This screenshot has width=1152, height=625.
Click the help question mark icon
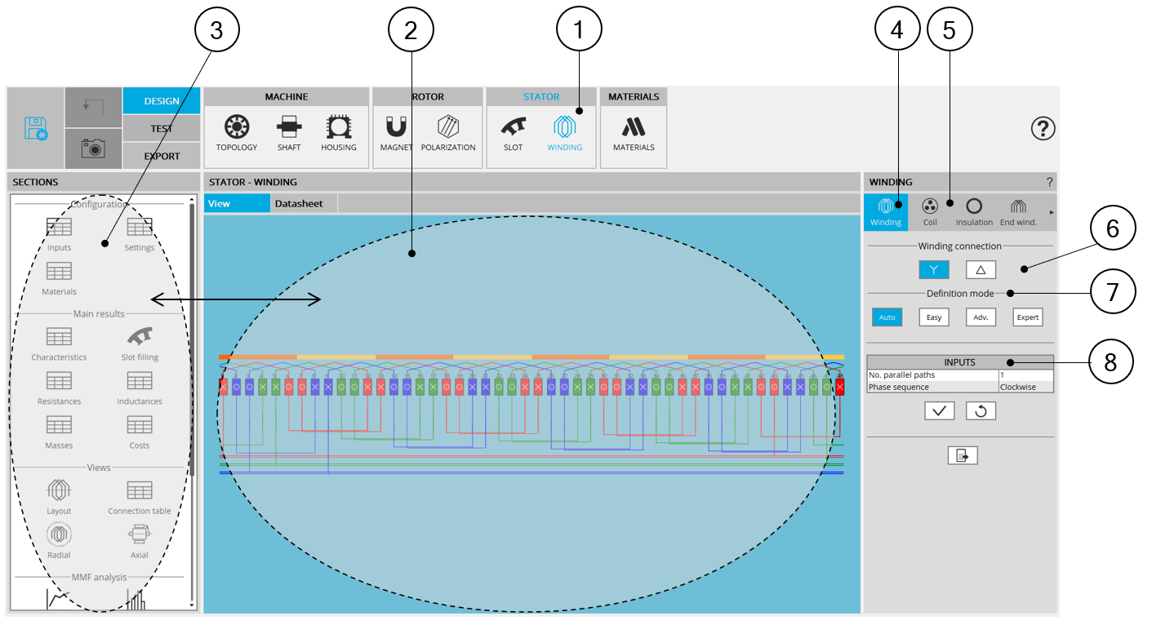click(1043, 128)
